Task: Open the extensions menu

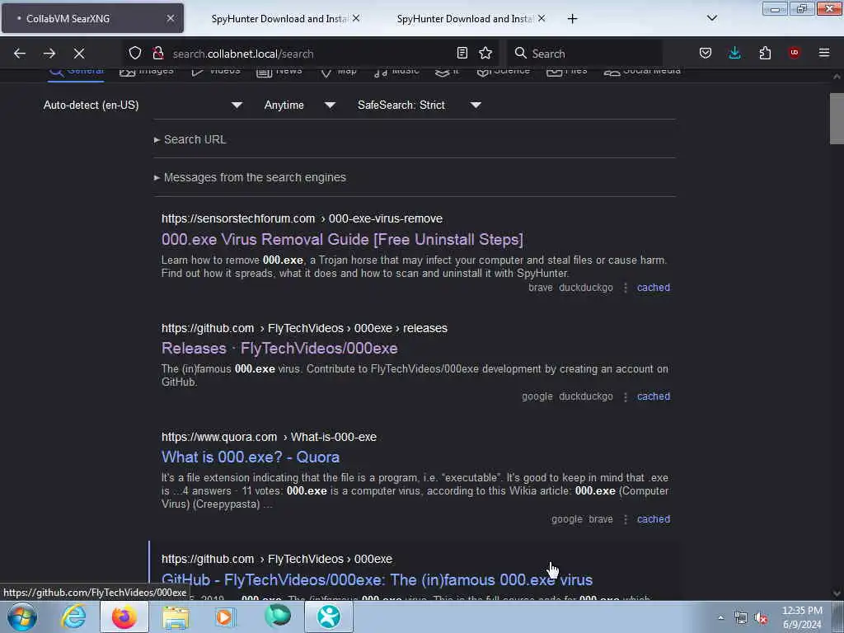Action: [x=765, y=53]
